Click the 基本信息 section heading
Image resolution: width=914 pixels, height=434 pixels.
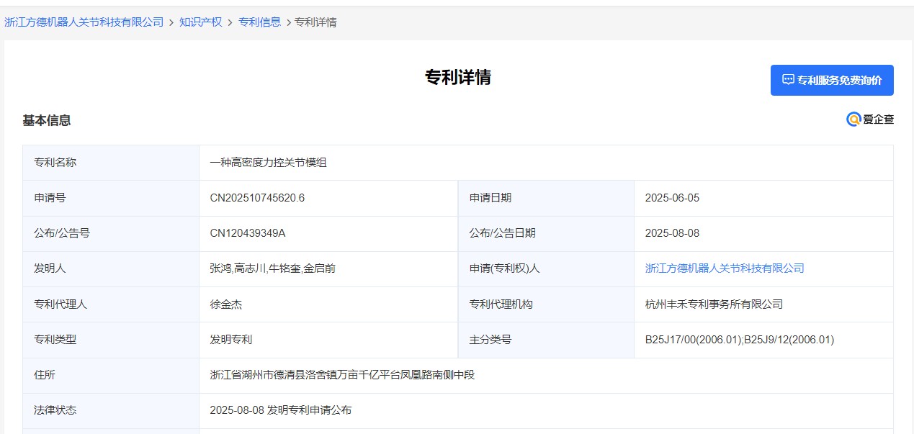tap(47, 120)
